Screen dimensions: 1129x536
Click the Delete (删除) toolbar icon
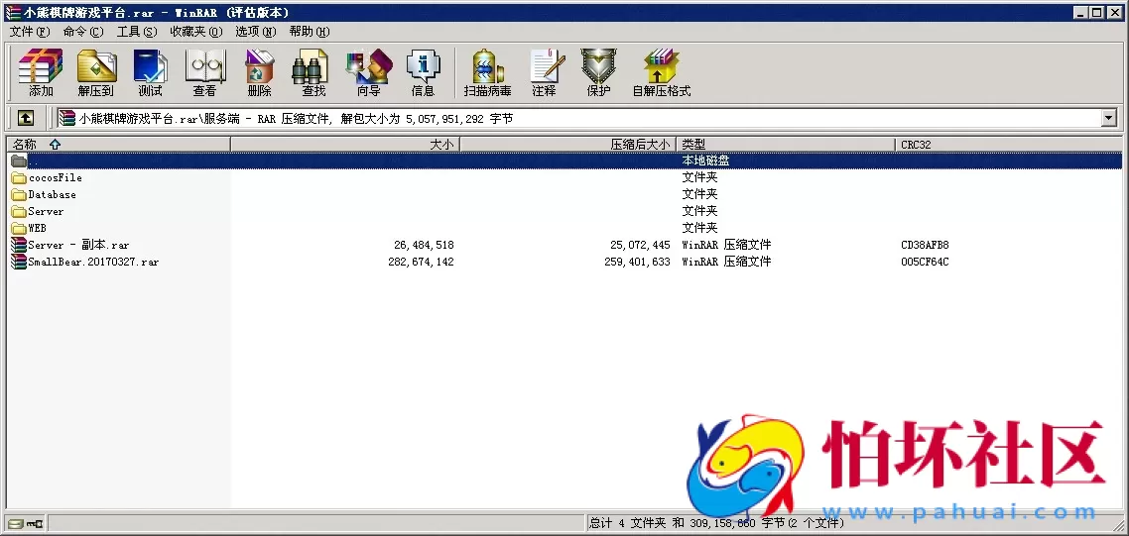click(x=259, y=72)
